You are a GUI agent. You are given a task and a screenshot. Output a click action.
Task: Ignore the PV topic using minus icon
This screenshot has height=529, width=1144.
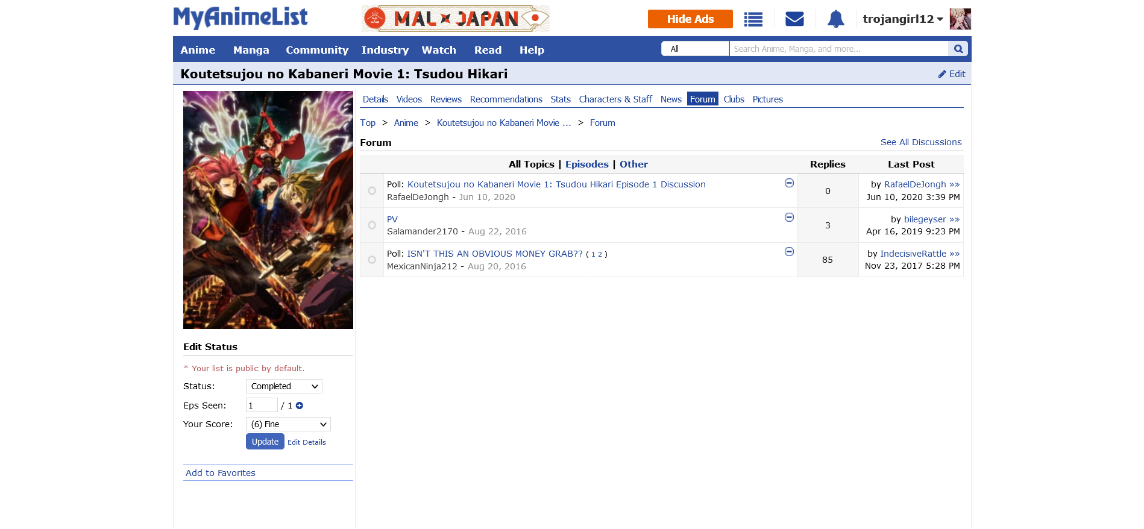[789, 218]
